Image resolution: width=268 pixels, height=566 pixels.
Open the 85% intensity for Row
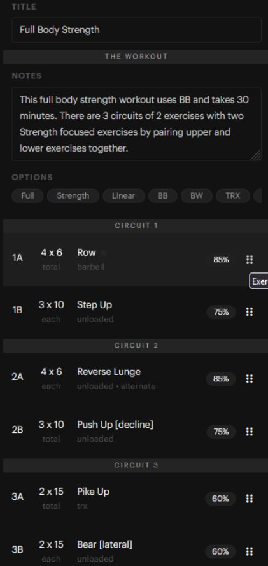pos(221,260)
